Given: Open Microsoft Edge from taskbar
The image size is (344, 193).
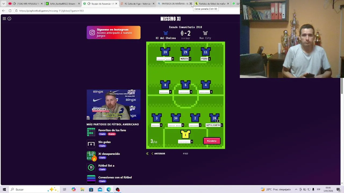Looking at the screenshot, I should click(109, 190).
